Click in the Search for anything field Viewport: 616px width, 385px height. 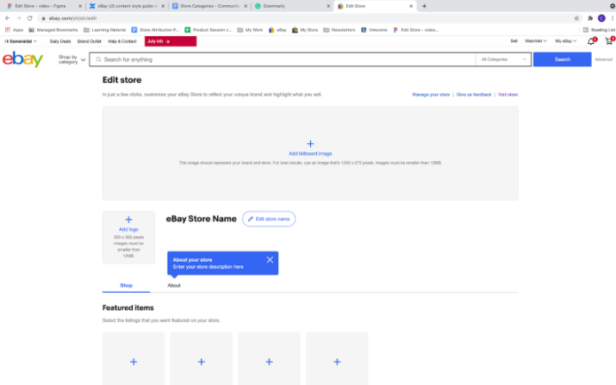click(x=284, y=59)
